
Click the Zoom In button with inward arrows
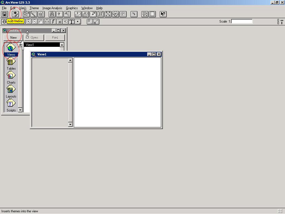100,14
